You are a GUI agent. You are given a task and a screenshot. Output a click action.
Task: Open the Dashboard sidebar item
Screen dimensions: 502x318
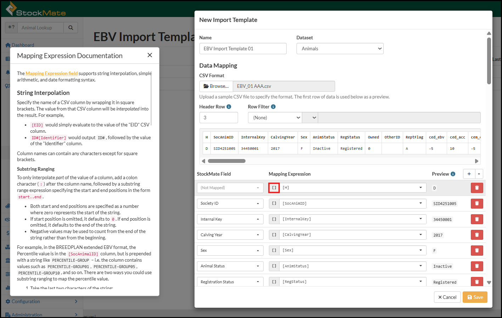[x=23, y=45]
